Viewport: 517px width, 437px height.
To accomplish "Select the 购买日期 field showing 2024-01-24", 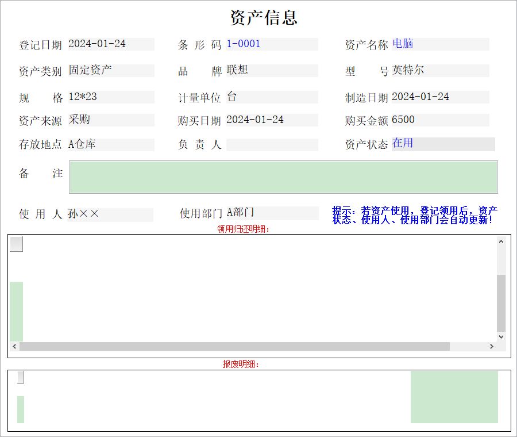I will [272, 120].
